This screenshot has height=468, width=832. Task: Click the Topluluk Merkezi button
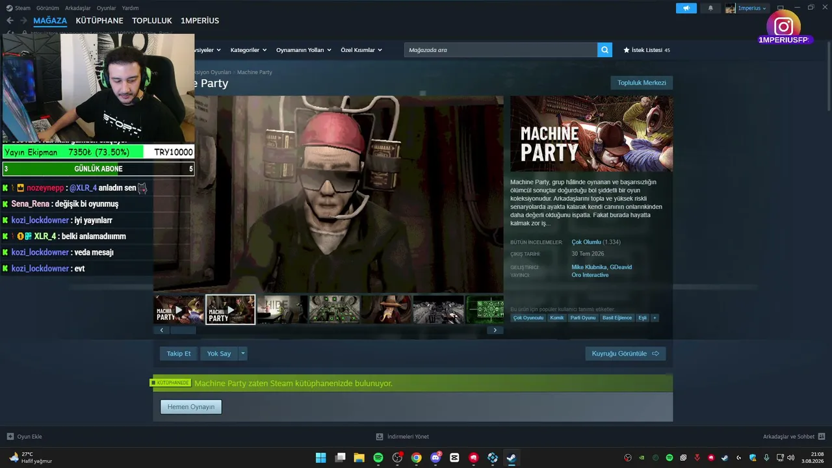(x=642, y=83)
